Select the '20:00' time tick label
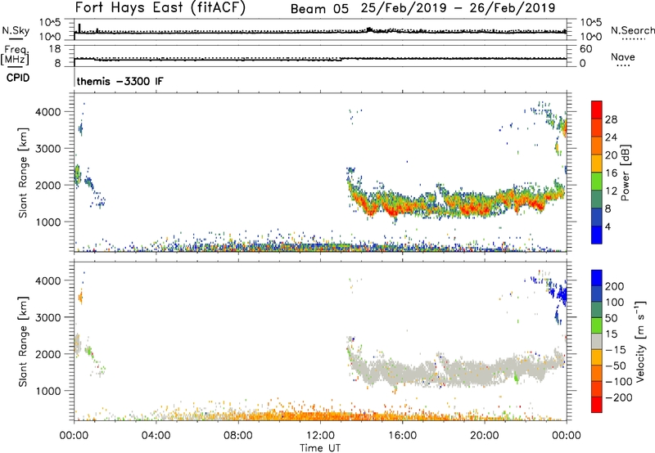Viewport: 655px width, 453px height. coord(484,436)
